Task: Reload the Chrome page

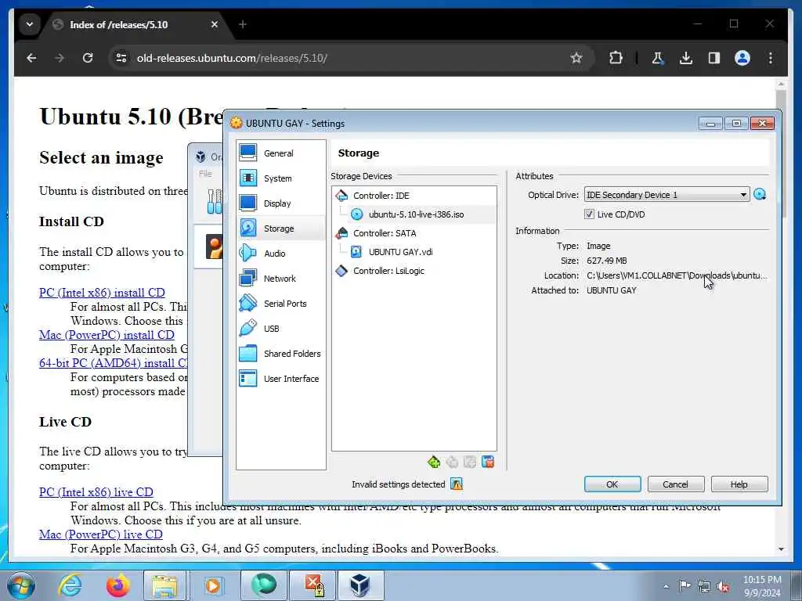Action: point(88,58)
